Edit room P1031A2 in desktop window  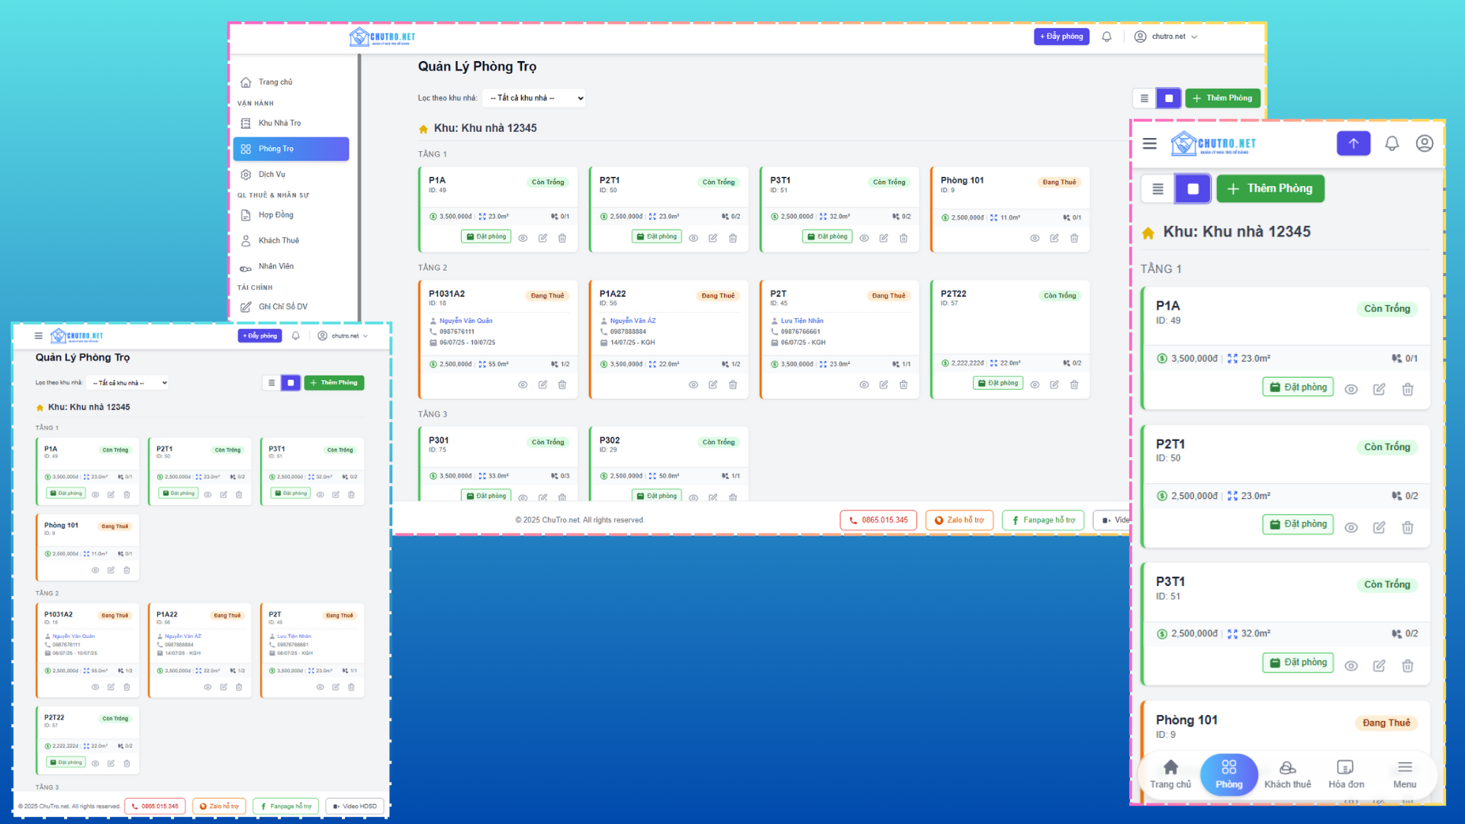coord(543,385)
